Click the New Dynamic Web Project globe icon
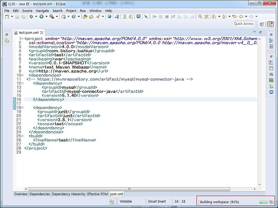278x208 pixels. pos(63,17)
